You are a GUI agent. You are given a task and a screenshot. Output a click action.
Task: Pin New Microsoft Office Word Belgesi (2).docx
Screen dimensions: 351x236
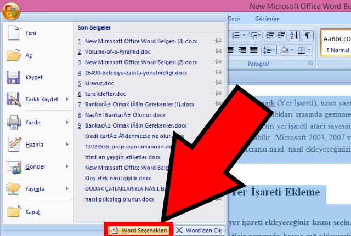pyautogui.click(x=218, y=61)
